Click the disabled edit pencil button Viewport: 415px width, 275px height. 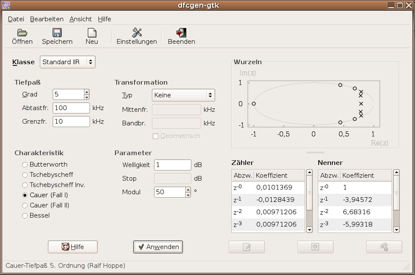coord(247,247)
